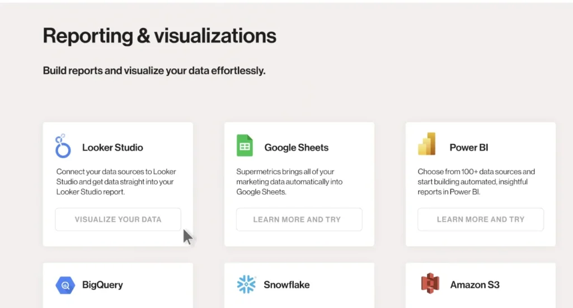This screenshot has width=573, height=308.
Task: Click the Snowflake logo icon
Action: 246,285
